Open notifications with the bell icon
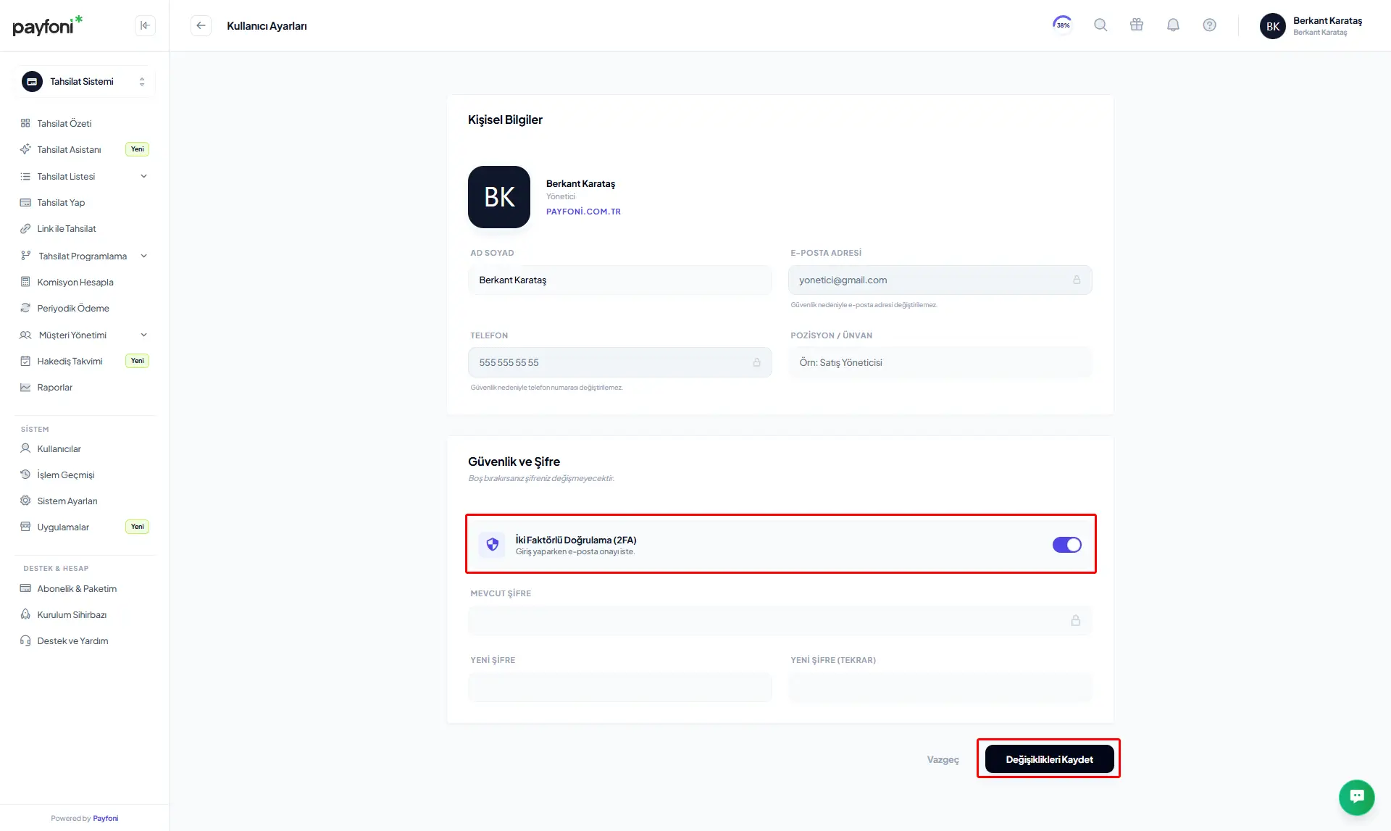This screenshot has width=1391, height=831. [1173, 25]
